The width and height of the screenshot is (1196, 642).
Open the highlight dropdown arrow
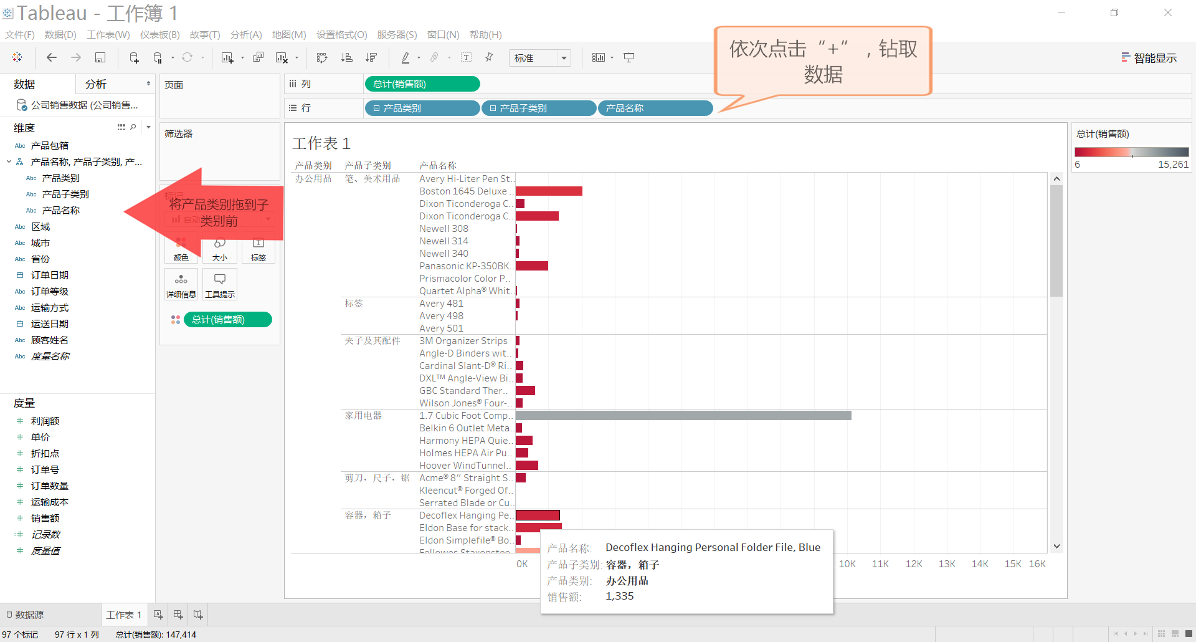tap(419, 58)
